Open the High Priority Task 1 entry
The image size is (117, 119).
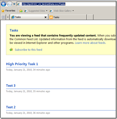22,64
